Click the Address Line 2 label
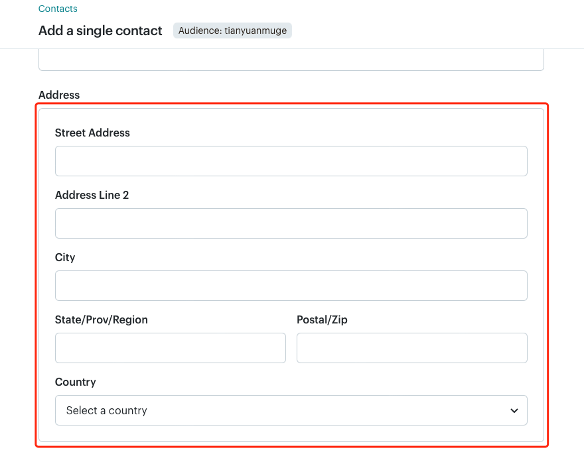 click(92, 195)
